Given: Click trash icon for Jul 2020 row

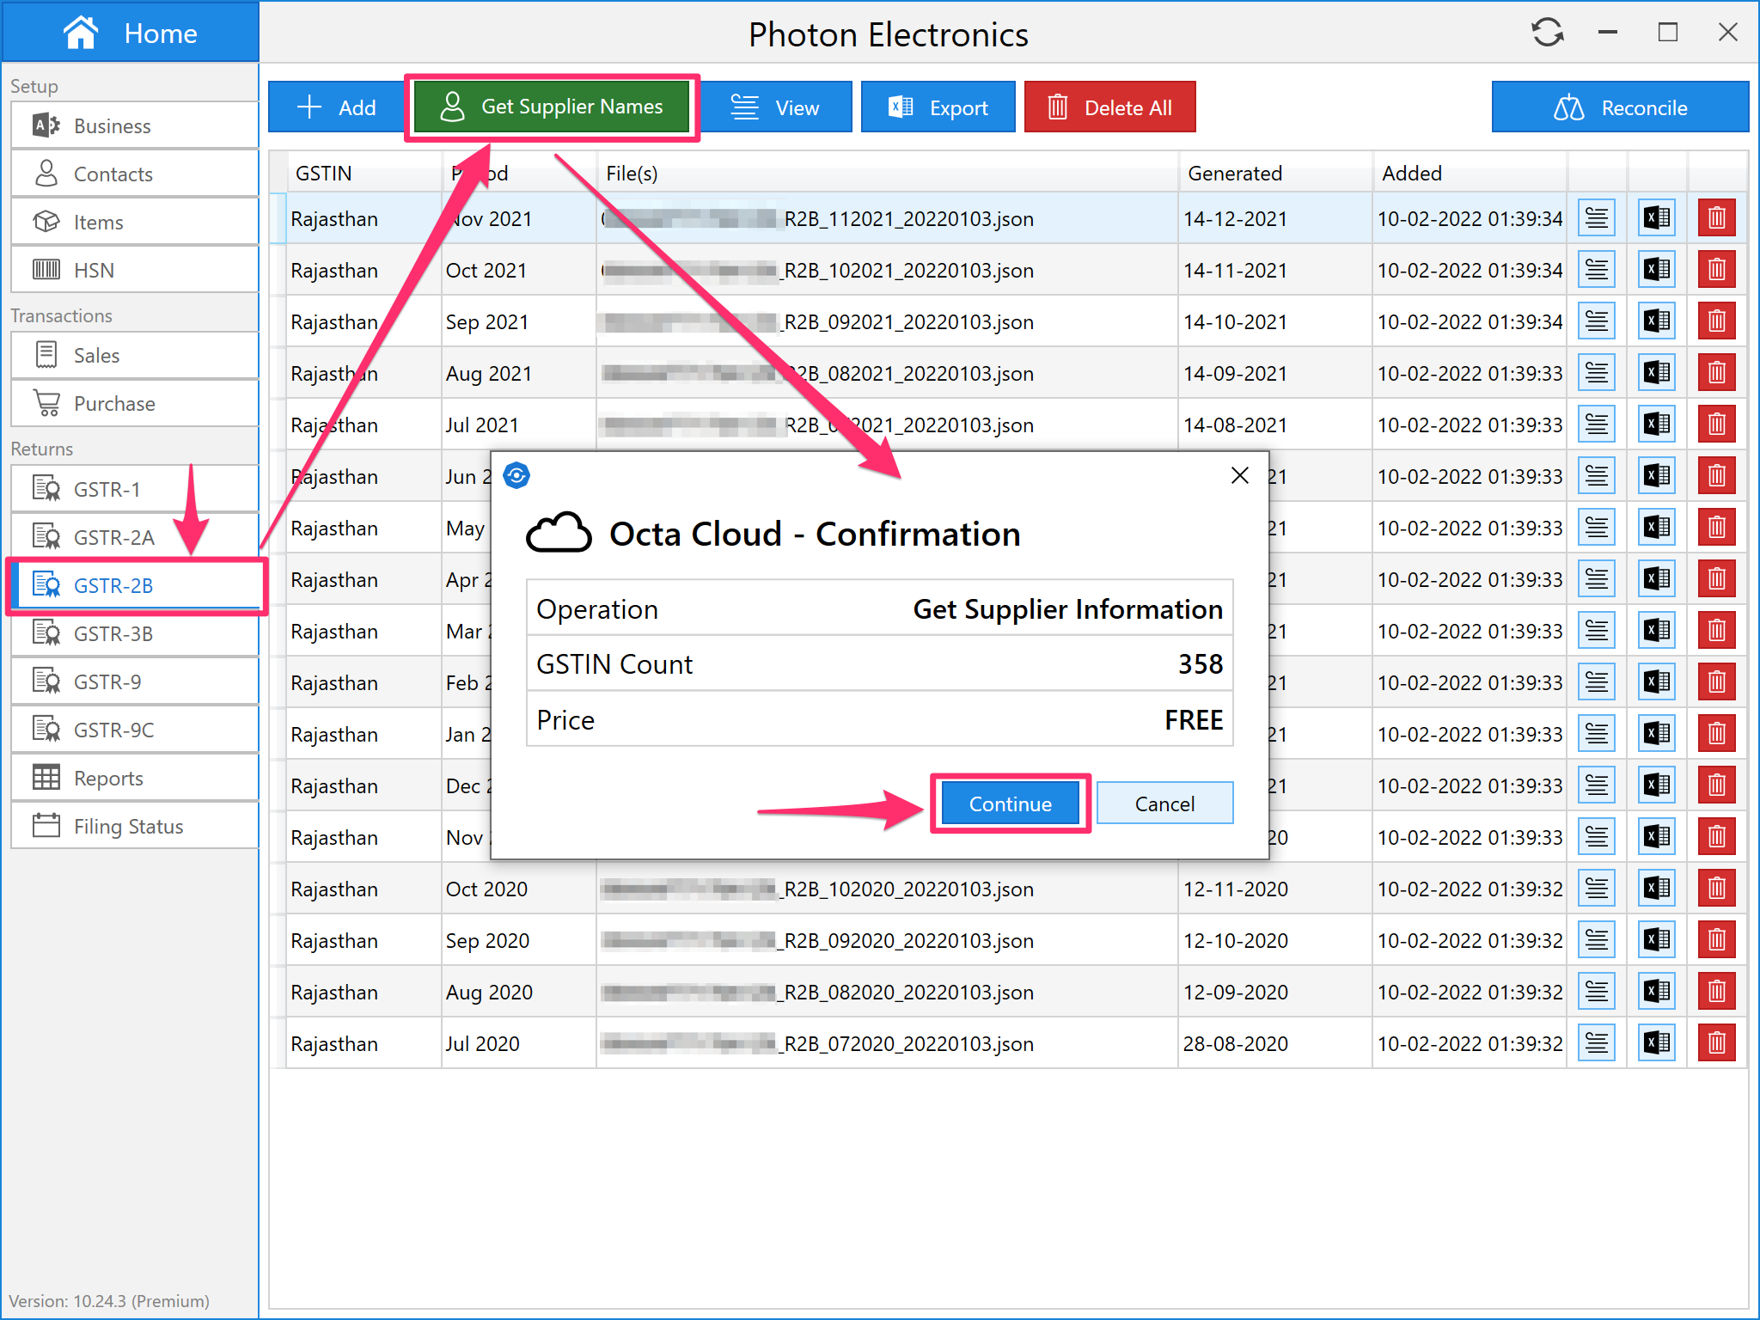Looking at the screenshot, I should coord(1716,1043).
